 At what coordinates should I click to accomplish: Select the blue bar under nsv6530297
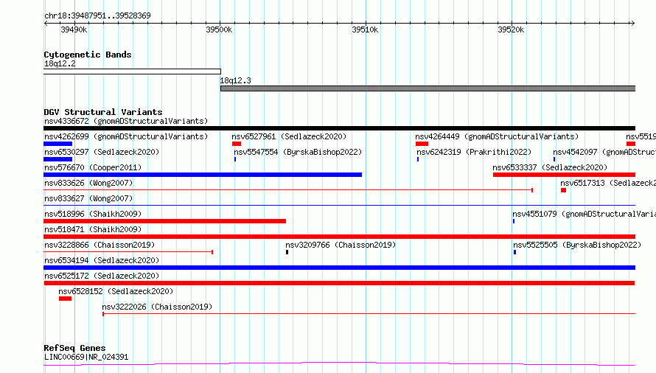pos(57,159)
